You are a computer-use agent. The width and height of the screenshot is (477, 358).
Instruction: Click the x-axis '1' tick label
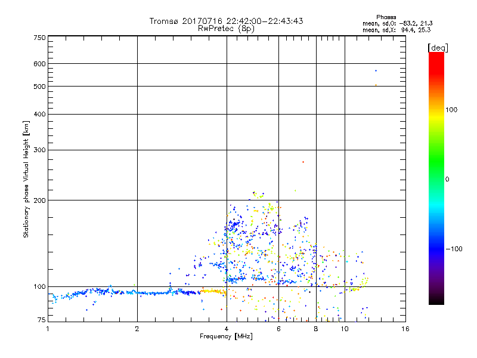tap(48, 329)
